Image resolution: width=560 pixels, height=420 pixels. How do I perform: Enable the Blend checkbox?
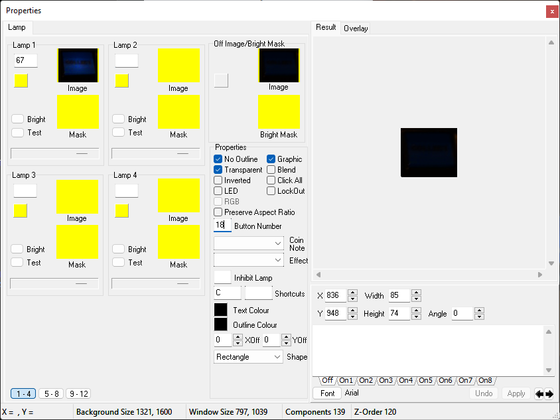click(271, 170)
